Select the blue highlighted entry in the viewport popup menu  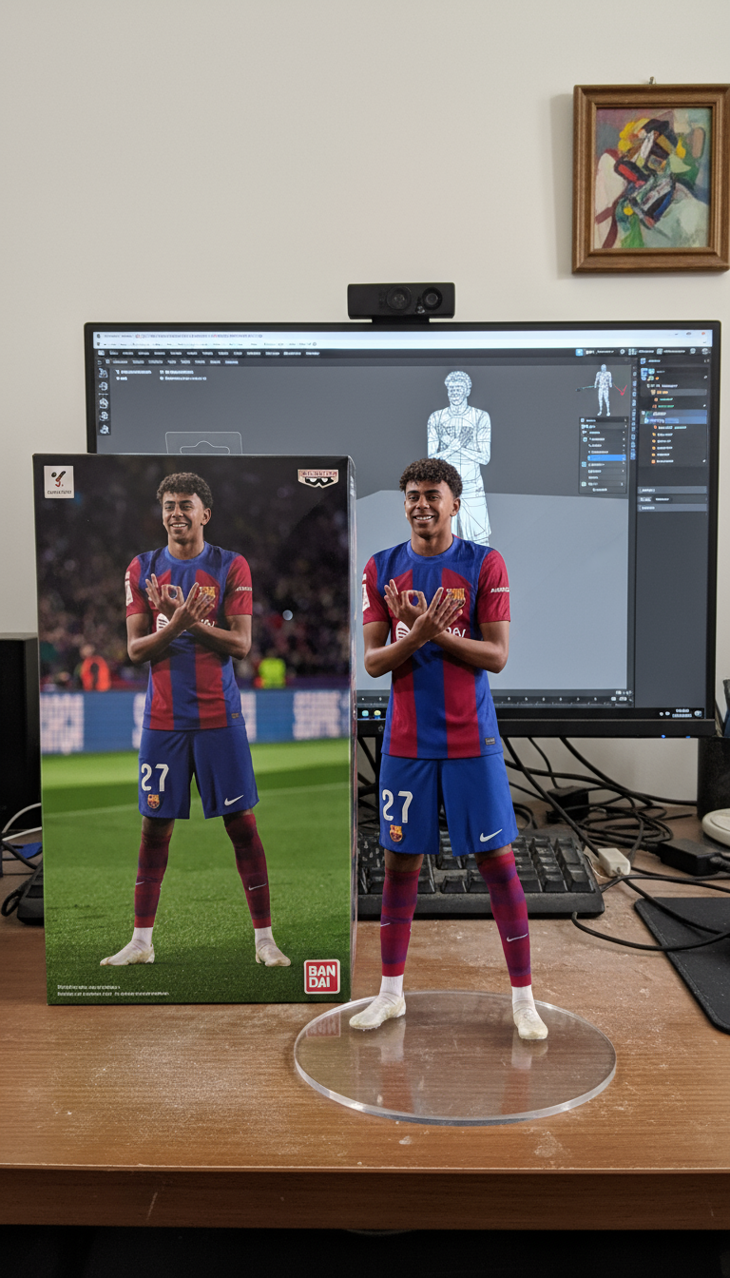coord(605,458)
